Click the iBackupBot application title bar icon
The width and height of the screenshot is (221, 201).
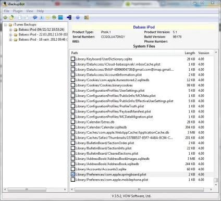click(x=5, y=4)
